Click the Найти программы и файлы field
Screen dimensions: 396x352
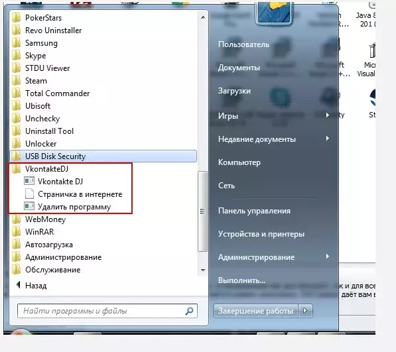(107, 311)
